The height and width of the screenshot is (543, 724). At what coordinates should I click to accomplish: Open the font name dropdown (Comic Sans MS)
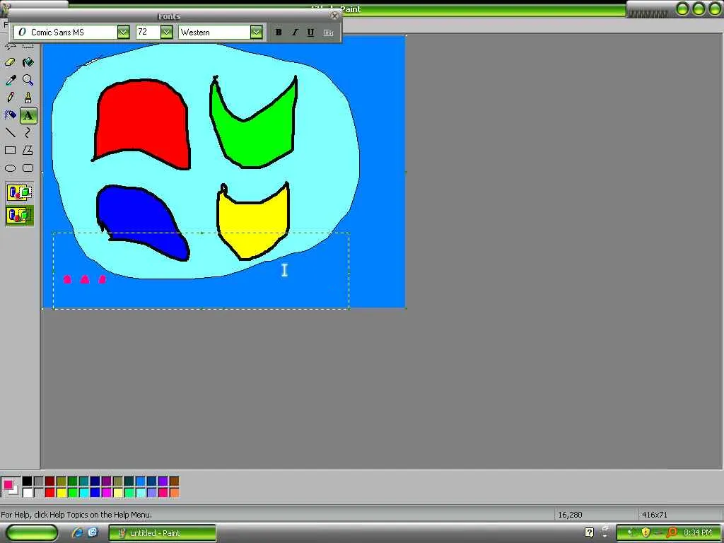pos(123,33)
